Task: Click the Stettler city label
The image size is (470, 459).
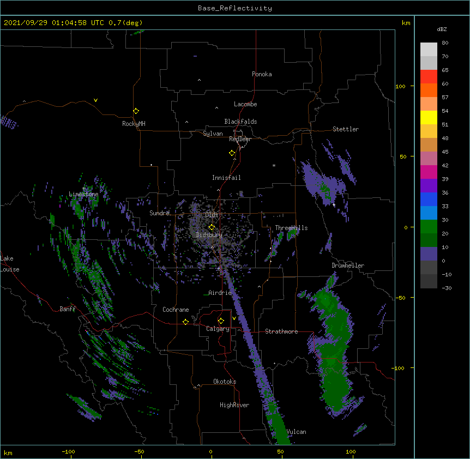Action: [x=346, y=129]
